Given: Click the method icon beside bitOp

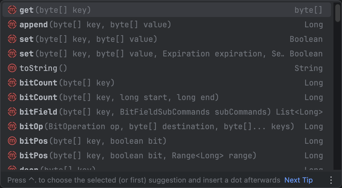Looking at the screenshot, I should [x=12, y=126].
